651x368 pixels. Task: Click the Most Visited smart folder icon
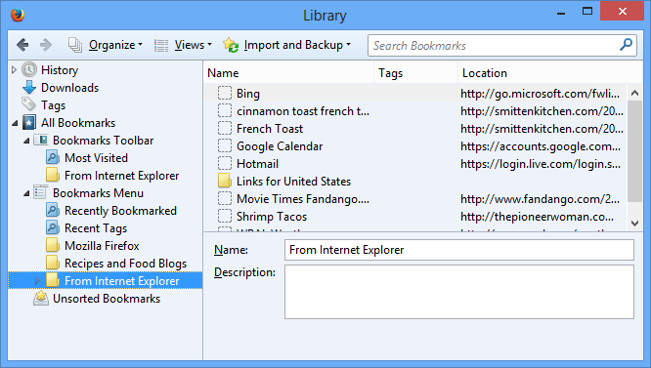(x=53, y=158)
